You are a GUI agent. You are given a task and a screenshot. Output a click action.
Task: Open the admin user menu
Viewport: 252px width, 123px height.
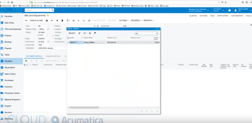pyautogui.click(x=243, y=10)
